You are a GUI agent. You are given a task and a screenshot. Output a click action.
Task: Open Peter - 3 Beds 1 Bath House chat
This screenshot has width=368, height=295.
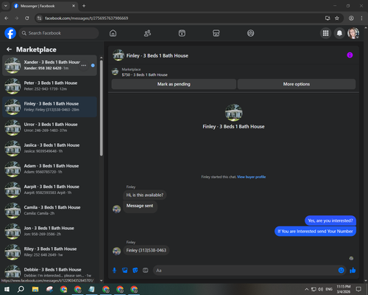click(x=49, y=86)
